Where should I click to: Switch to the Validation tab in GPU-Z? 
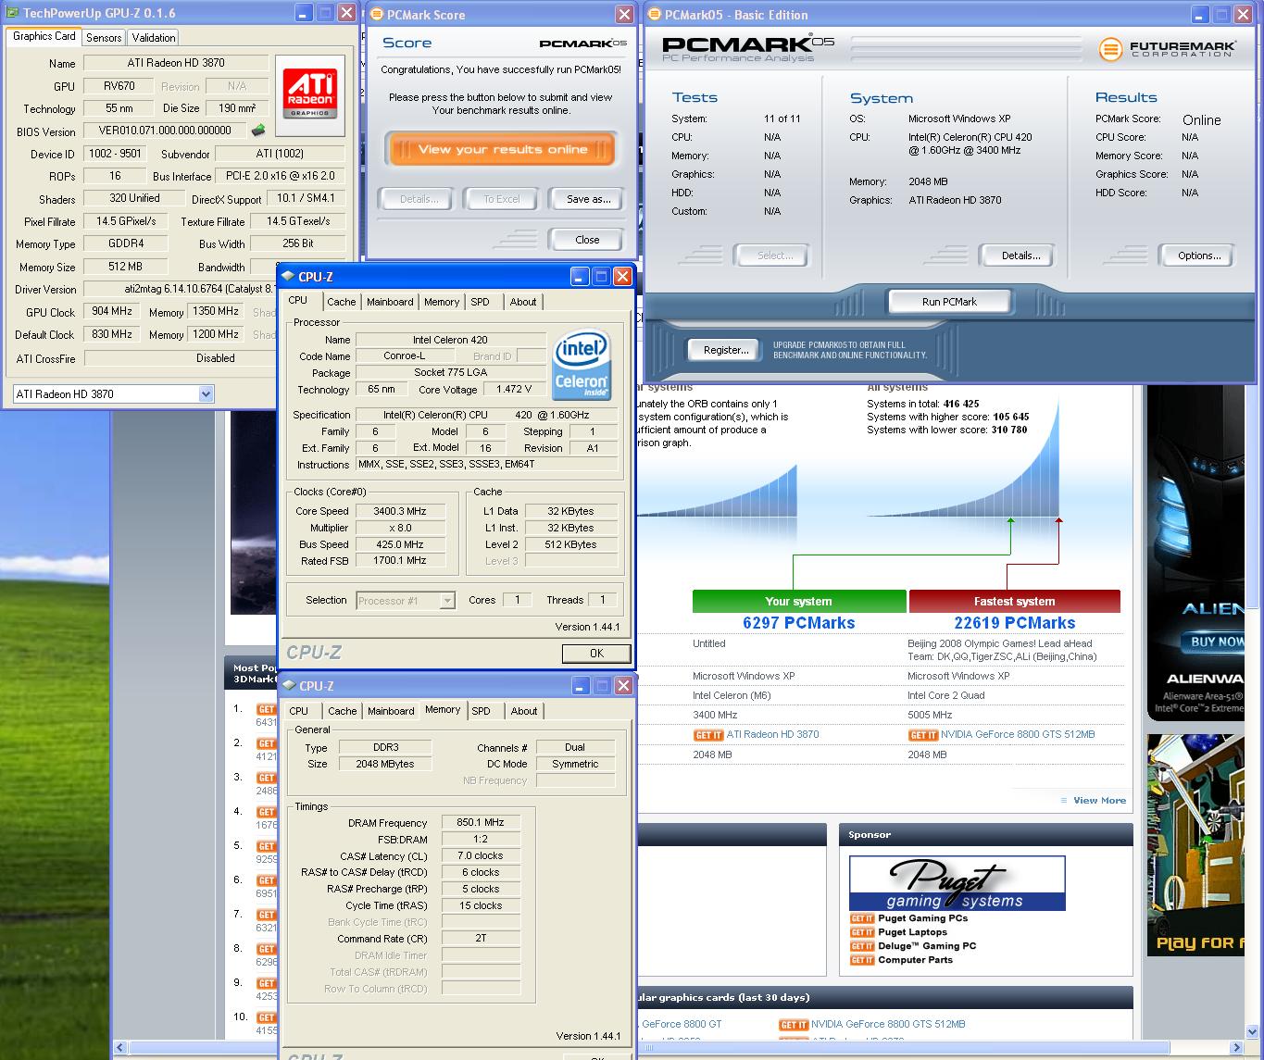click(154, 38)
